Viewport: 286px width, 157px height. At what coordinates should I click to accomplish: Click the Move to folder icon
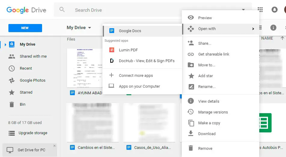tap(191, 65)
